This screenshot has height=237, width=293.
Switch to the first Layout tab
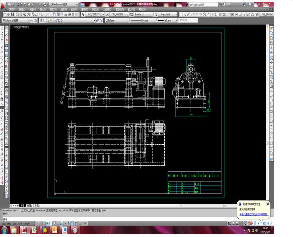tap(30, 206)
